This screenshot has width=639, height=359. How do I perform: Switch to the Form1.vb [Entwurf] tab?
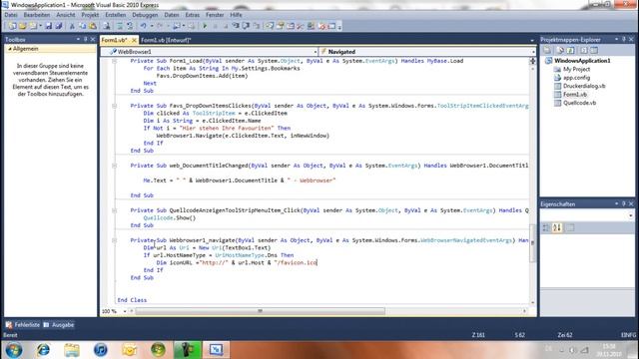[166, 40]
